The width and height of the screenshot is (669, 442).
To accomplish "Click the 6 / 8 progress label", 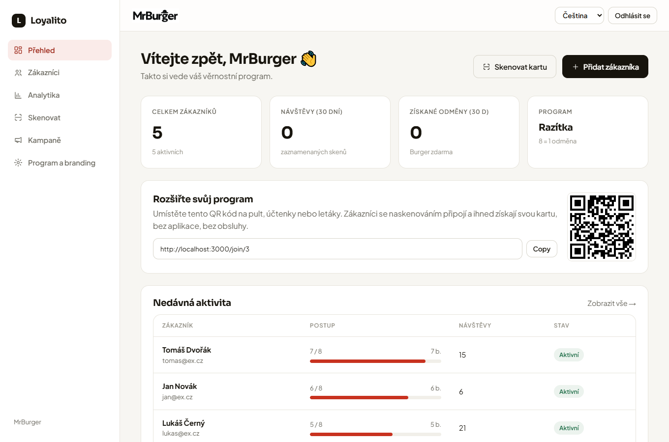I will (316, 388).
